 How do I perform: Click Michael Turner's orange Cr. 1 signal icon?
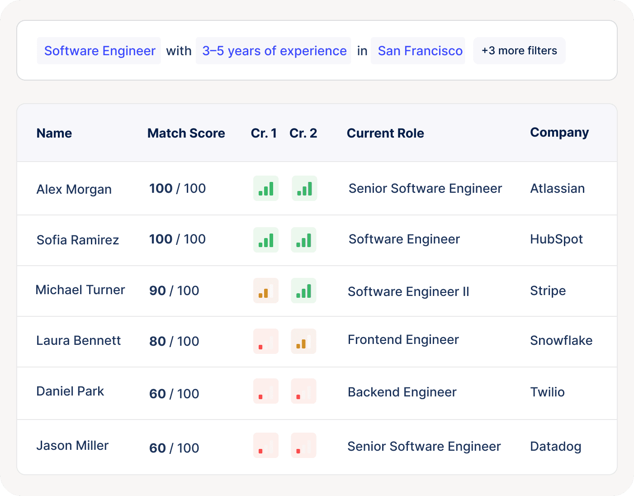coord(266,291)
